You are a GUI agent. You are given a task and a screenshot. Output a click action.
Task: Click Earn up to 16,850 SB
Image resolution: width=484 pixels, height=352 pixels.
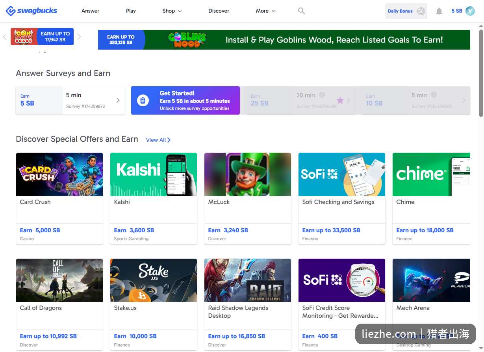tap(237, 336)
